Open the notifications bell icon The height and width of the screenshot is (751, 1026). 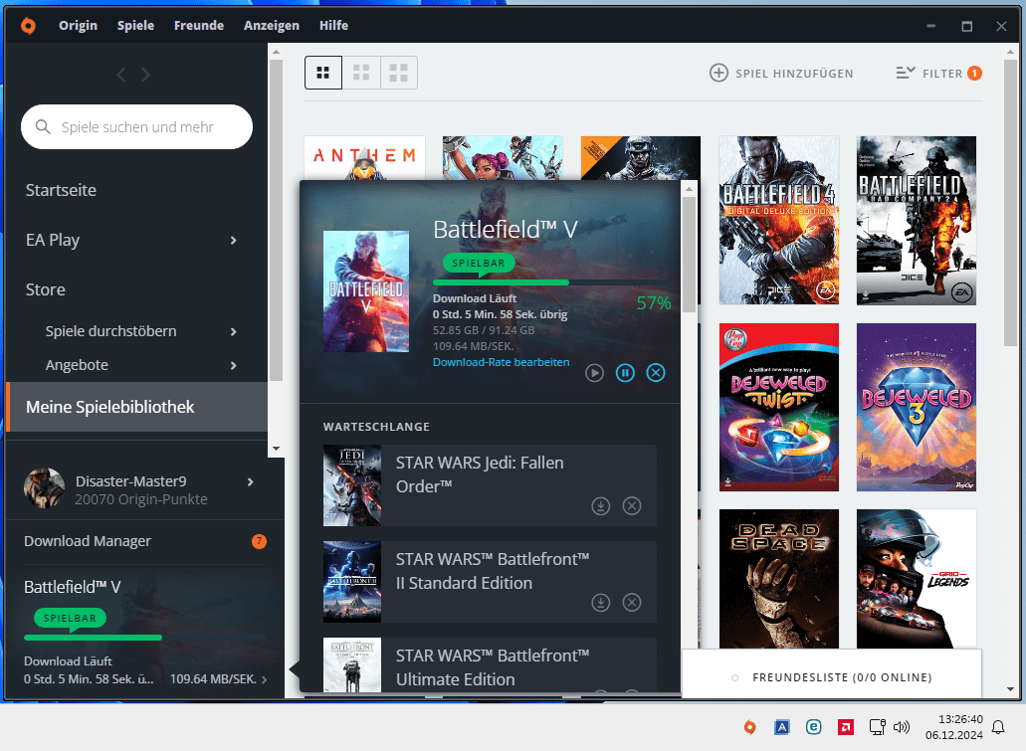click(x=998, y=727)
